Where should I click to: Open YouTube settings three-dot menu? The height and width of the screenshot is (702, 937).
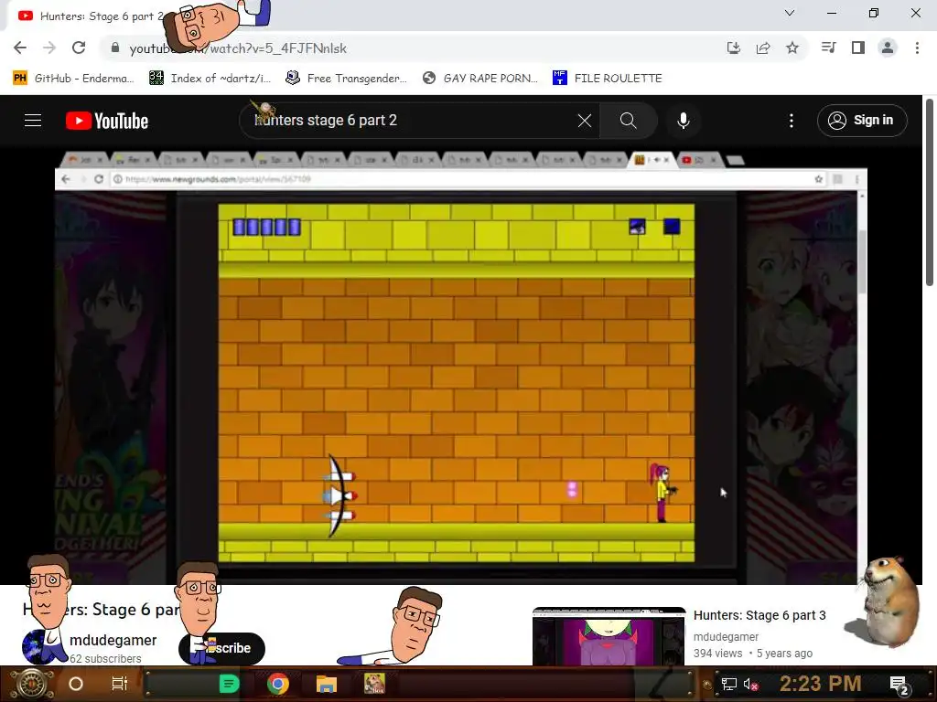[x=792, y=121]
